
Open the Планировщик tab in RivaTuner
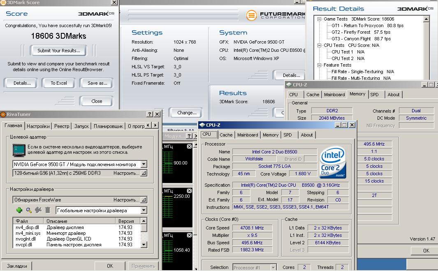tap(109, 126)
